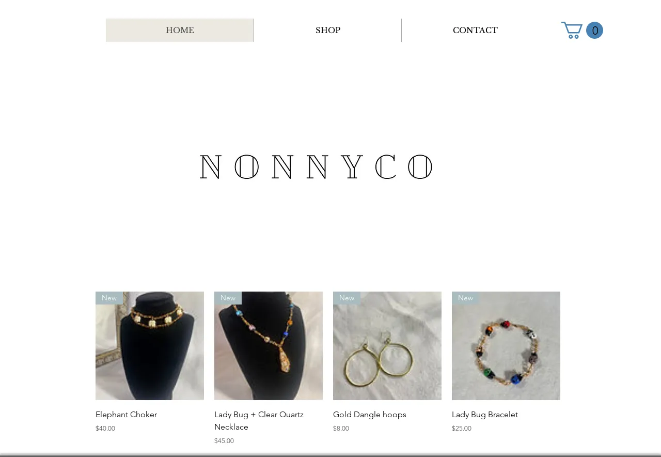
Task: Go to the HOME menu item
Action: click(180, 30)
